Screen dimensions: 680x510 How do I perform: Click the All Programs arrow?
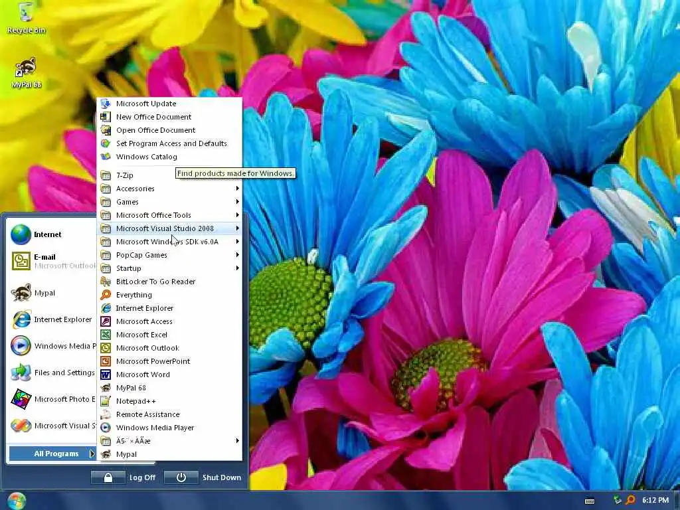92,454
